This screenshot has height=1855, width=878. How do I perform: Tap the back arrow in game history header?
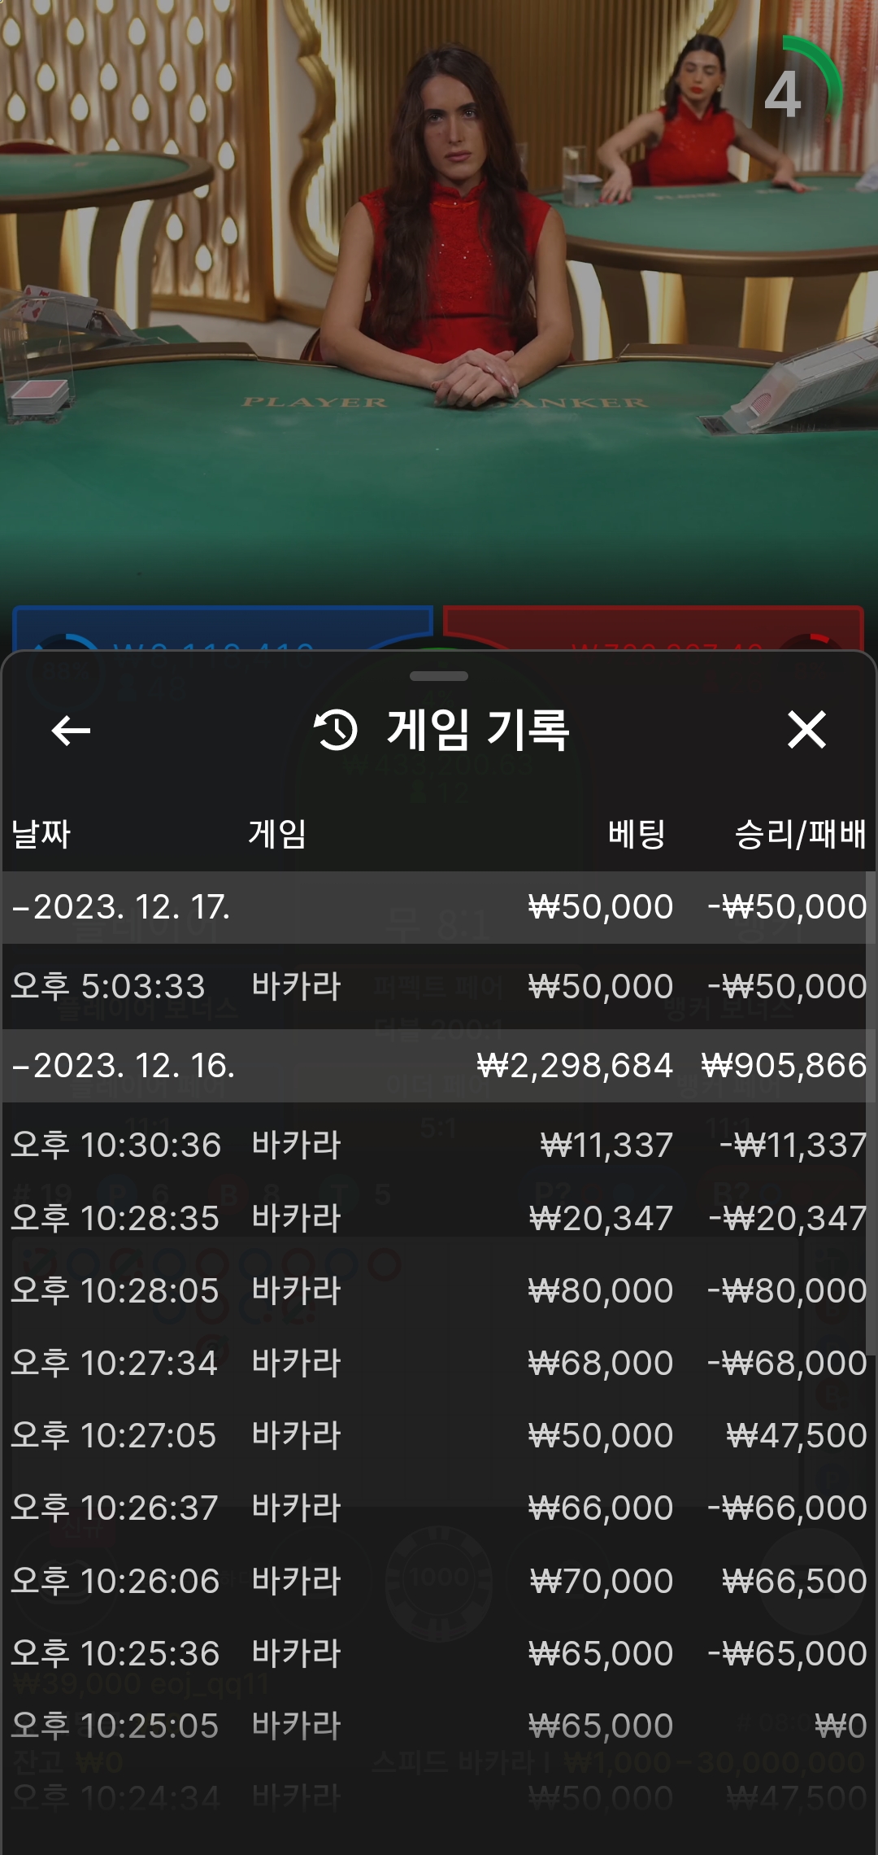tap(71, 730)
